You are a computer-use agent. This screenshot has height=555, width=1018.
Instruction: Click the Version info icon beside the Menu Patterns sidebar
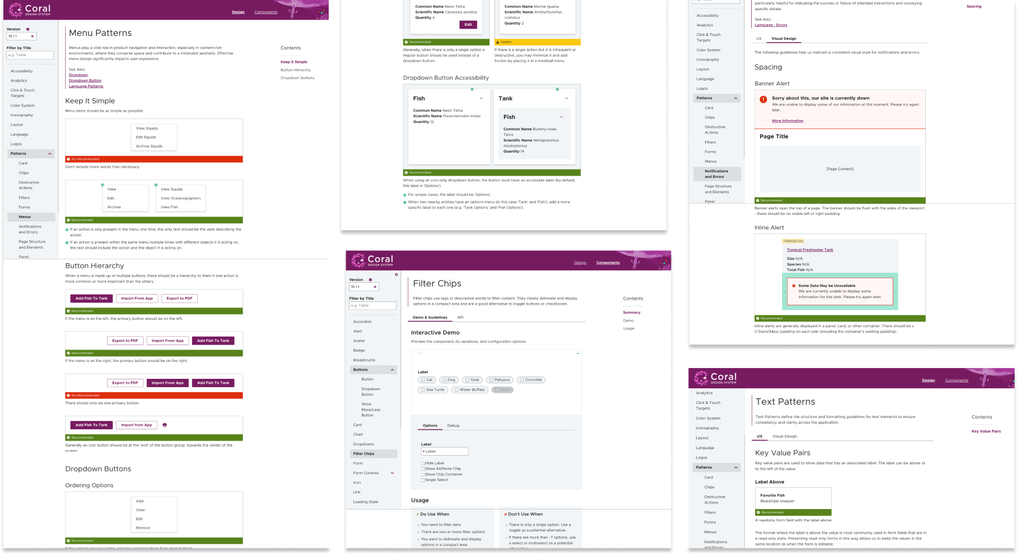(28, 29)
